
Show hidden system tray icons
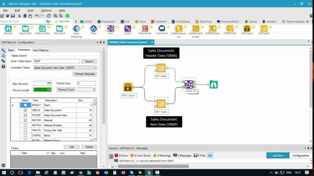[271, 173]
